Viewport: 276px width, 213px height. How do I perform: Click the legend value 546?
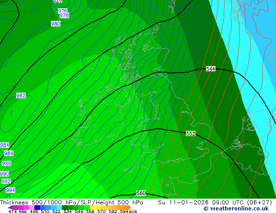79,211
